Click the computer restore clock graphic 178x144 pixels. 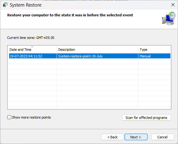pos(169,18)
